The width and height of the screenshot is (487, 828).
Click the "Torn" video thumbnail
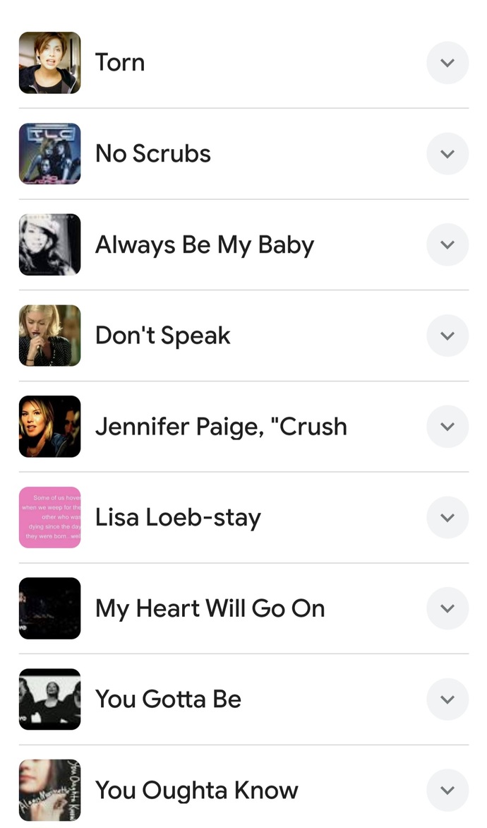tap(49, 63)
